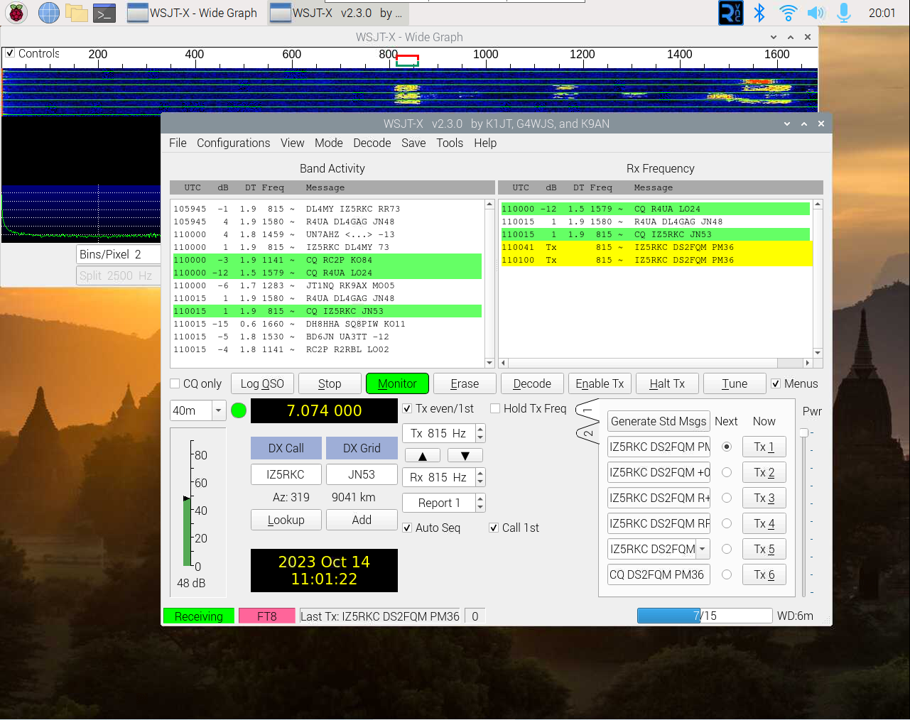Viewport: 910px width, 720px height.
Task: Click the Lookup button
Action: pyautogui.click(x=286, y=520)
